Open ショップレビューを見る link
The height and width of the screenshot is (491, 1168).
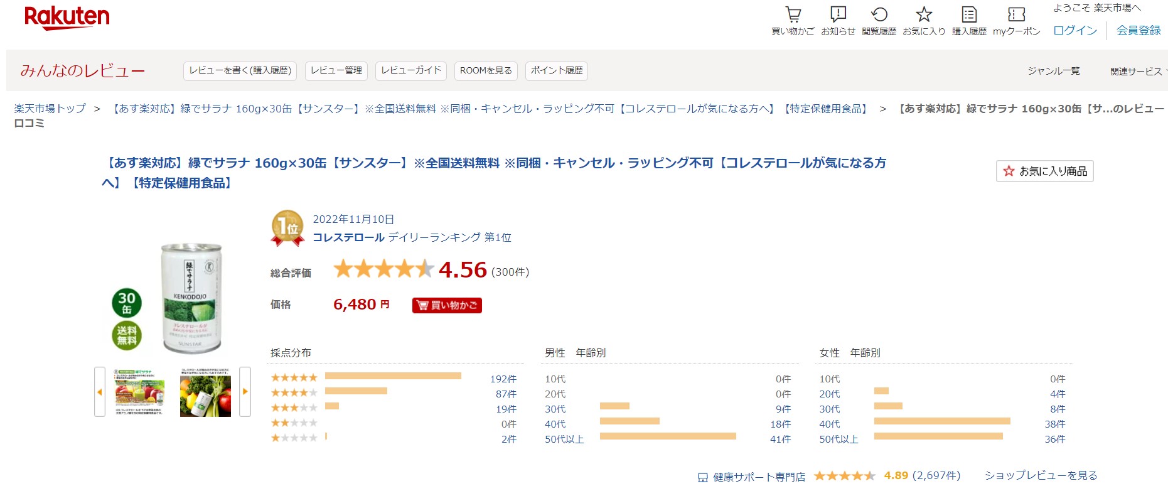point(1041,475)
